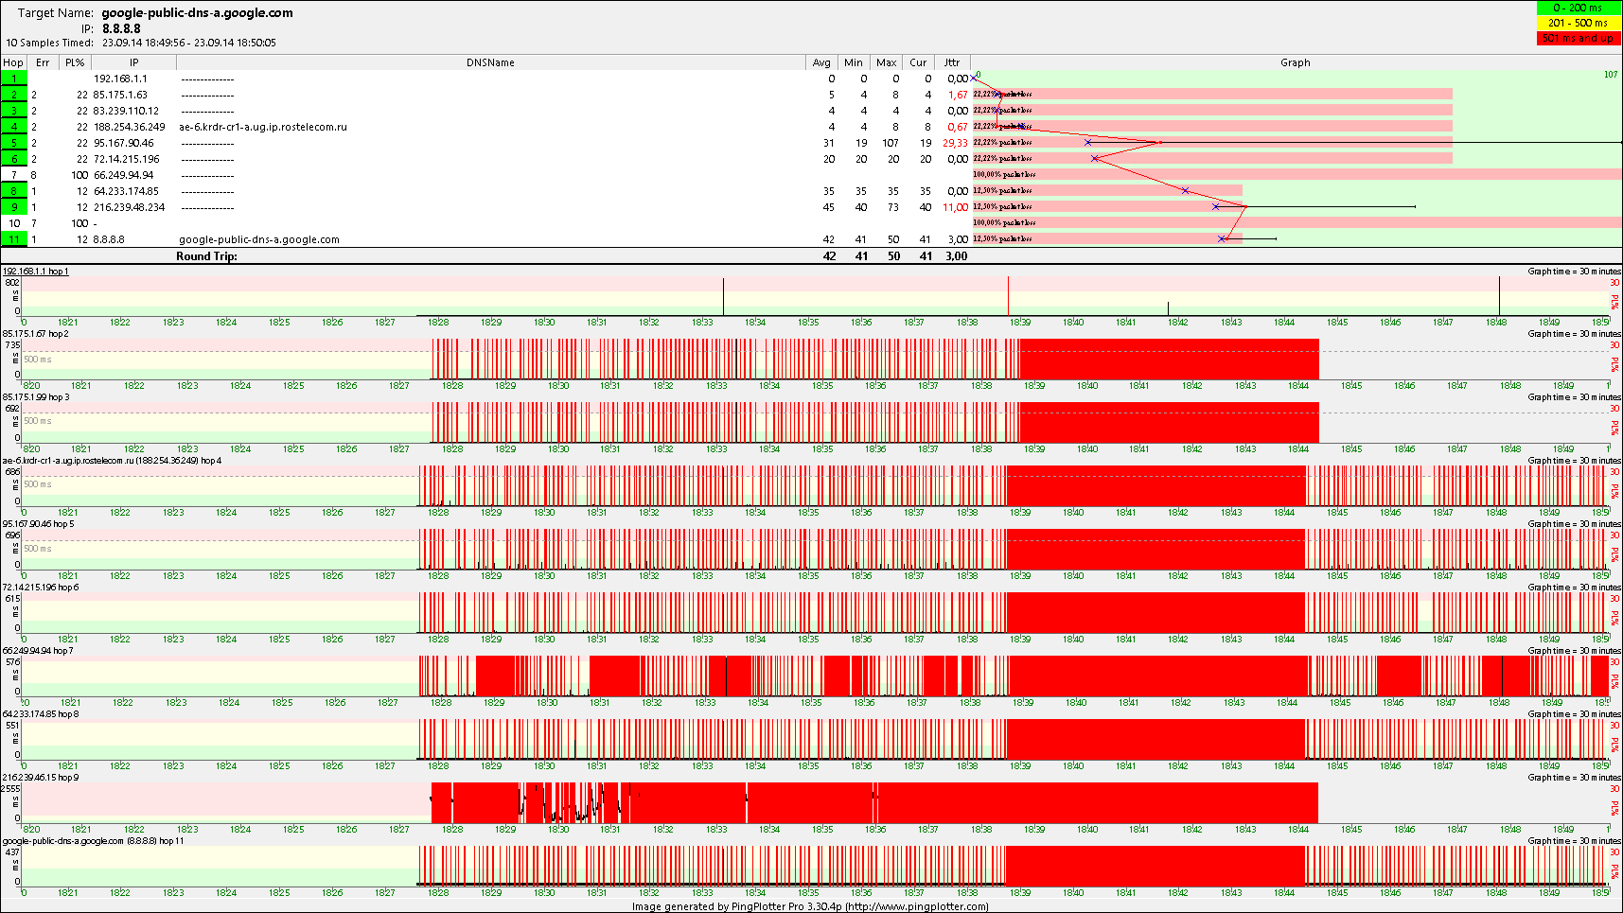Click the green hop 5 number box
The height and width of the screenshot is (913, 1623).
point(13,143)
